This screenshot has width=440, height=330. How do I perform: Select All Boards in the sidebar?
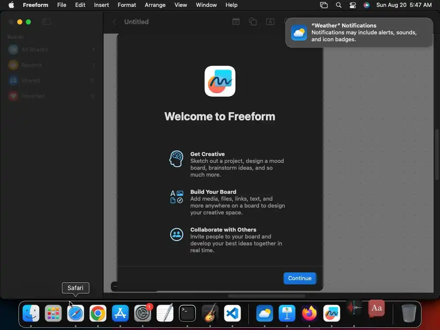[52, 49]
